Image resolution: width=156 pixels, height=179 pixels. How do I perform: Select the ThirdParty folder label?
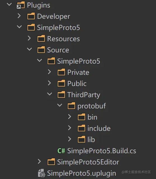[x=84, y=95]
